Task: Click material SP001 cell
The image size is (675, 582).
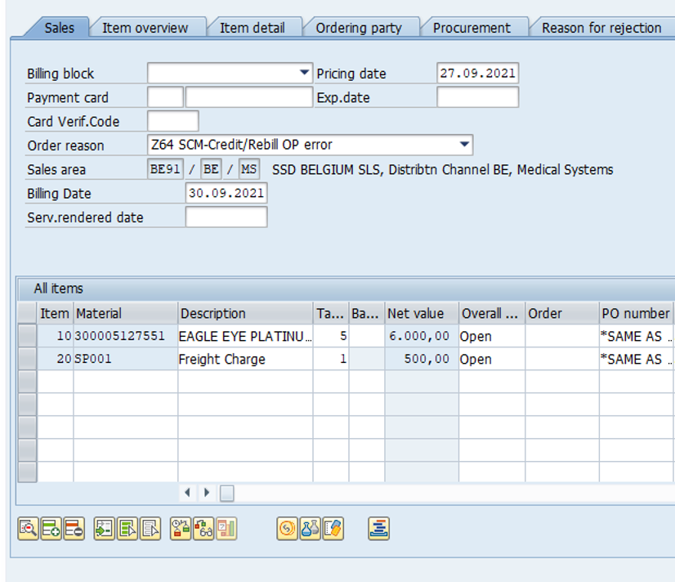Action: (126, 359)
